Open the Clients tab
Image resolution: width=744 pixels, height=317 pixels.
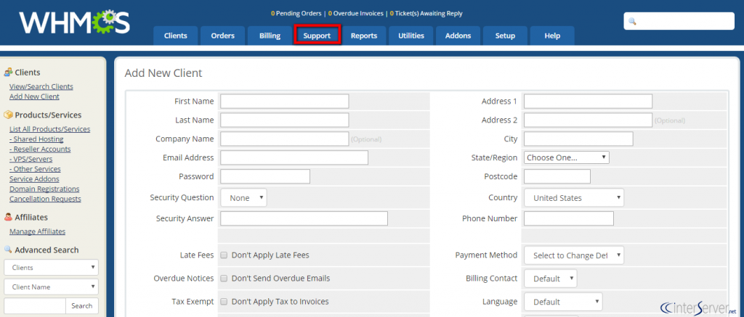point(176,36)
